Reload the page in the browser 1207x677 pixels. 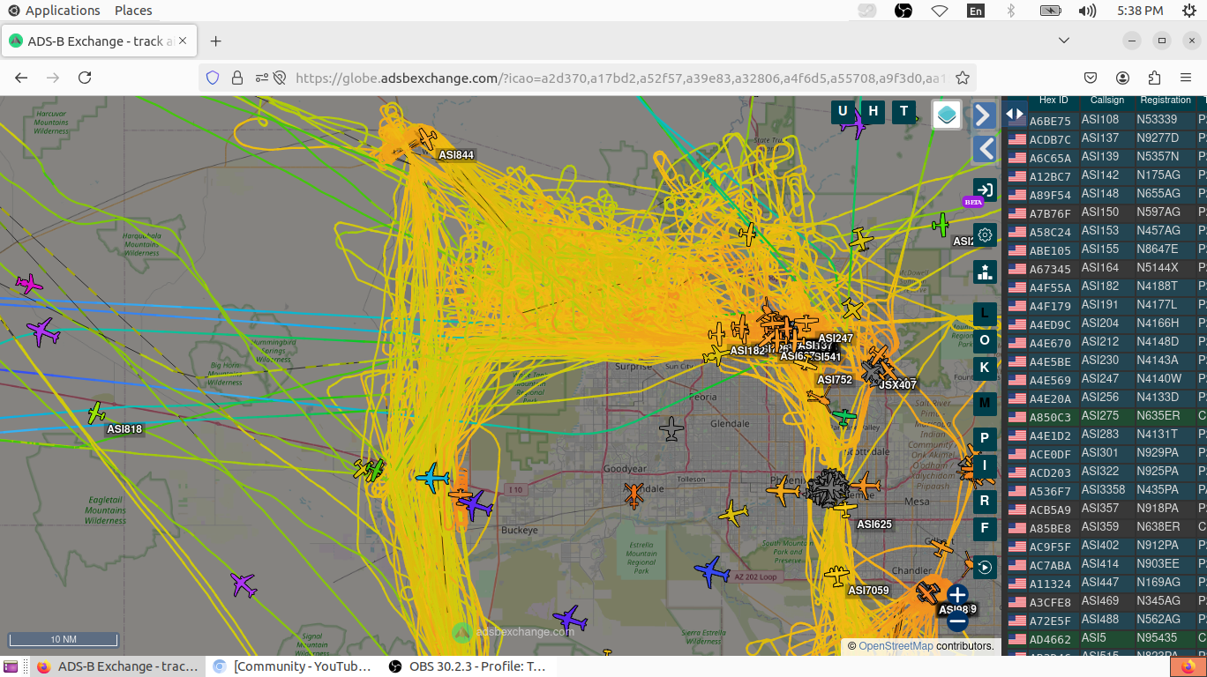click(85, 78)
